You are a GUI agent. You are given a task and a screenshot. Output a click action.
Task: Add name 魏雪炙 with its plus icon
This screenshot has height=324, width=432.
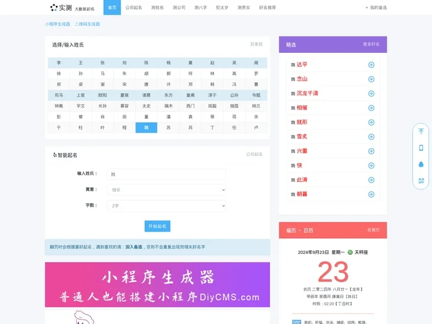pyautogui.click(x=371, y=137)
